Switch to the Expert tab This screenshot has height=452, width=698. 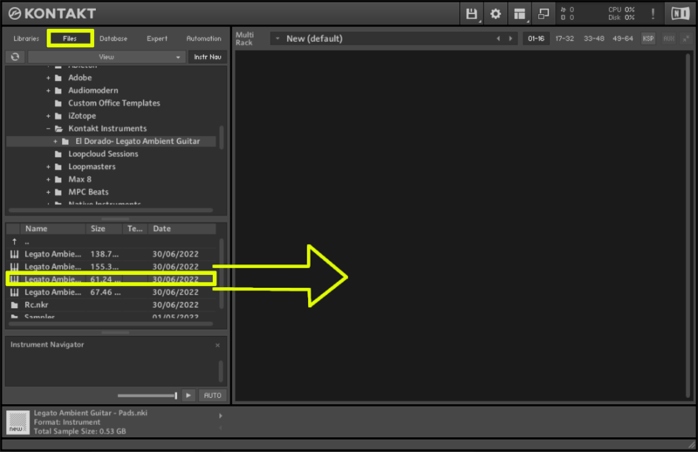(157, 38)
